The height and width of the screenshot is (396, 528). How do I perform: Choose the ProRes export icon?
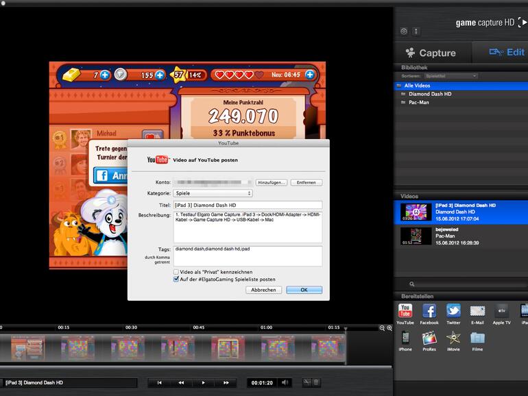click(429, 338)
